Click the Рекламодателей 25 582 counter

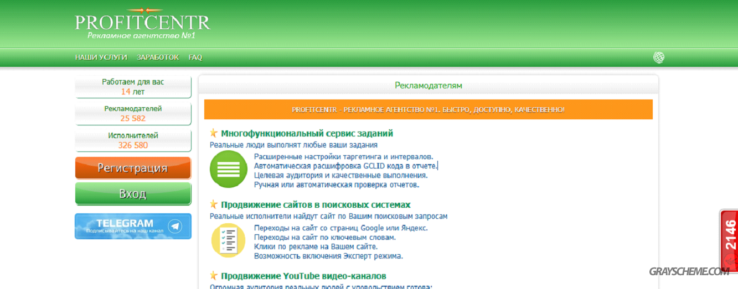[133, 114]
